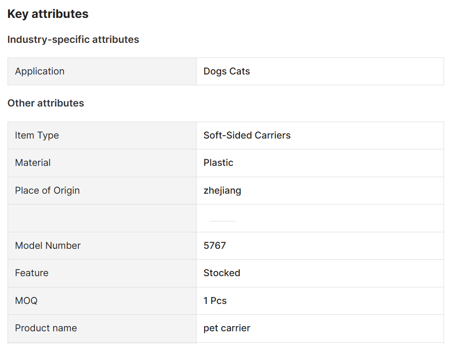This screenshot has height=344, width=453.
Task: Select the Material label cell
Action: (102, 163)
